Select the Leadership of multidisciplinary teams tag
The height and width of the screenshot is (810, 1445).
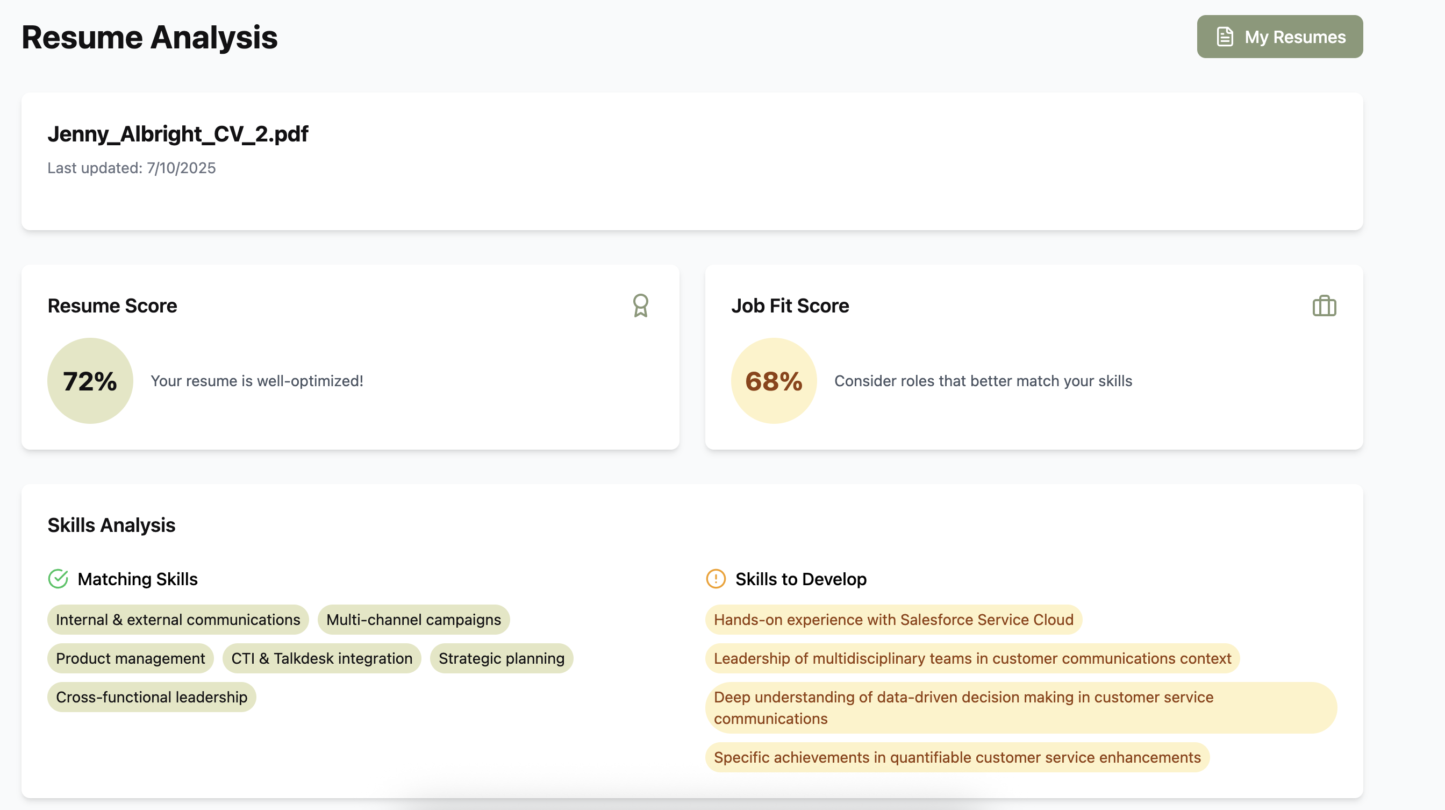coord(972,658)
